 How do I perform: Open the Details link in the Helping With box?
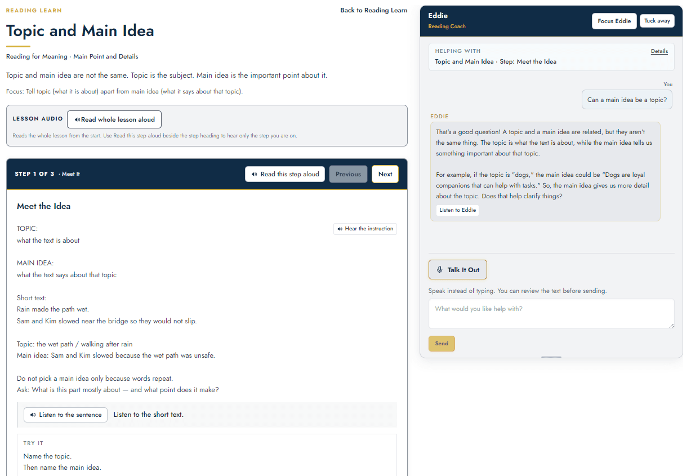point(659,51)
